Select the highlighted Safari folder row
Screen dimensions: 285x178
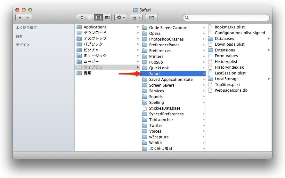(173, 74)
